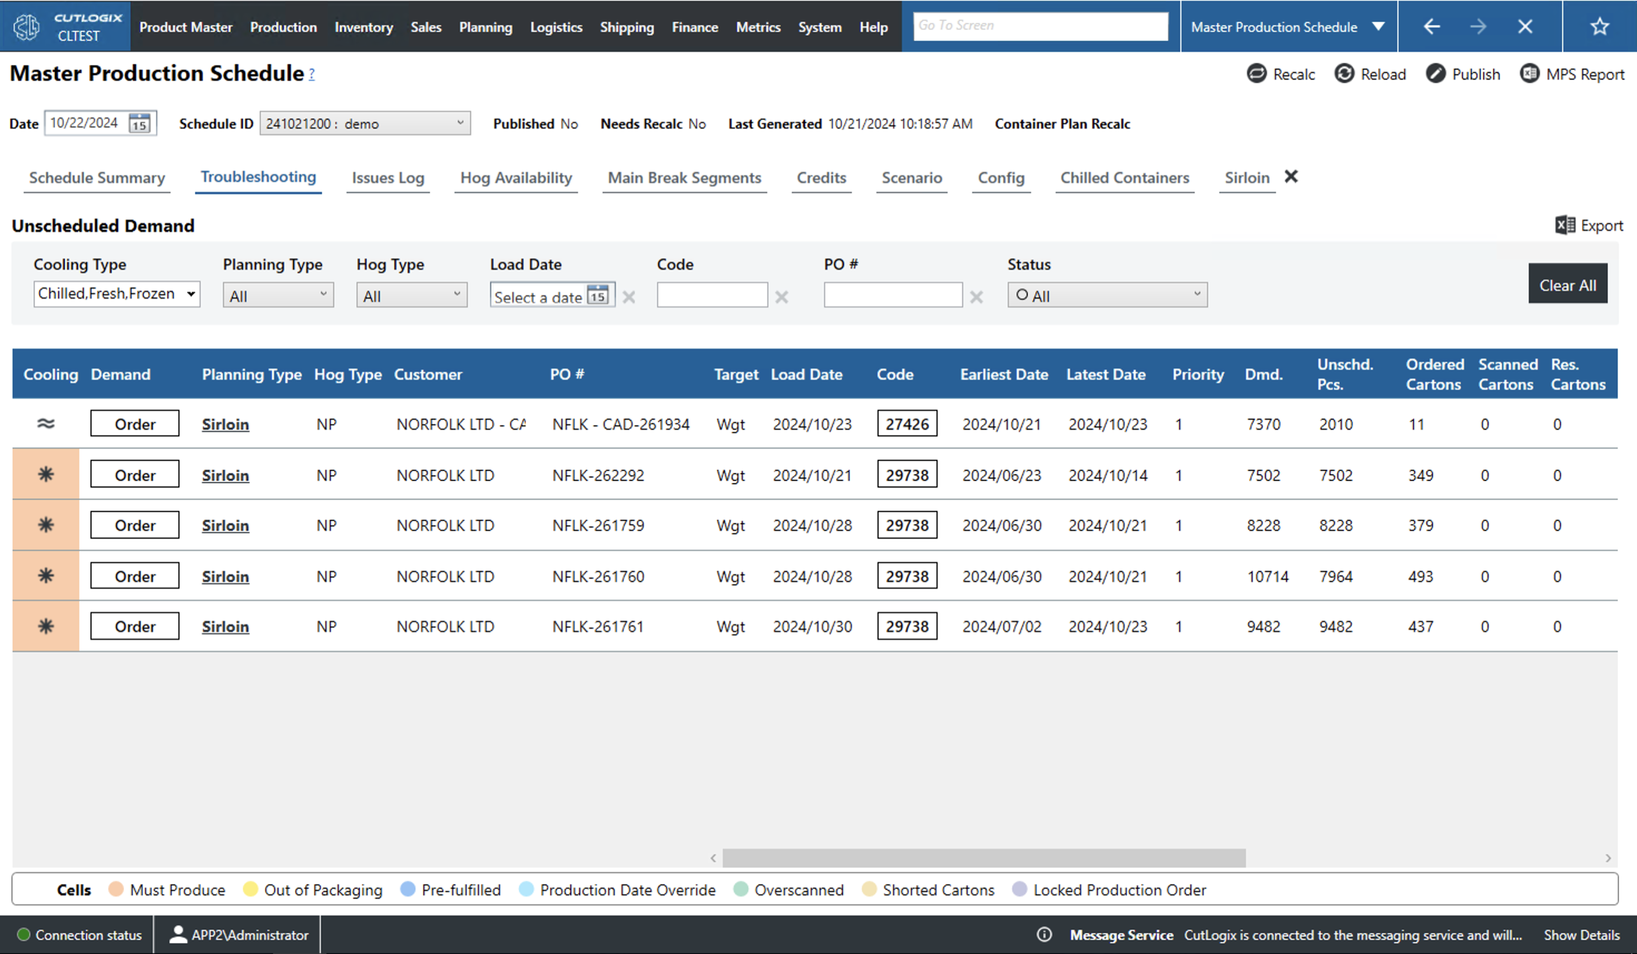This screenshot has width=1637, height=954.
Task: Switch to the Schedule Summary tab
Action: [x=96, y=178]
